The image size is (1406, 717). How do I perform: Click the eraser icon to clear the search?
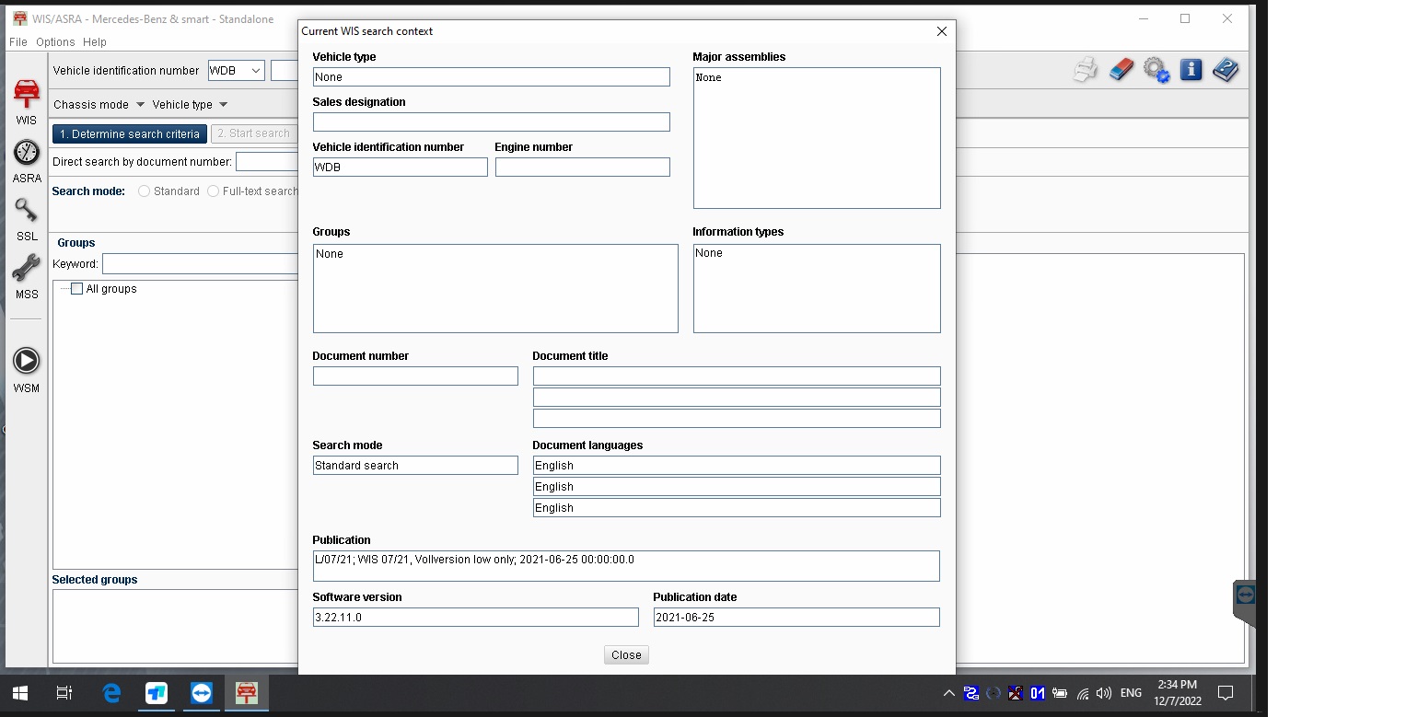point(1121,70)
